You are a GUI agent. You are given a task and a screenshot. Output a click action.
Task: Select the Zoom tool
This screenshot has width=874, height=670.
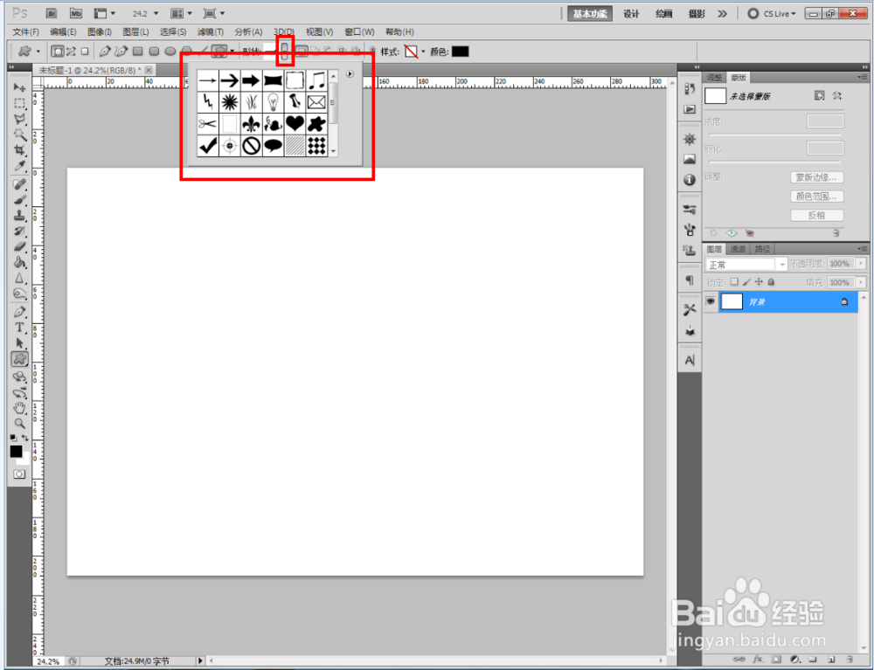coord(19,424)
